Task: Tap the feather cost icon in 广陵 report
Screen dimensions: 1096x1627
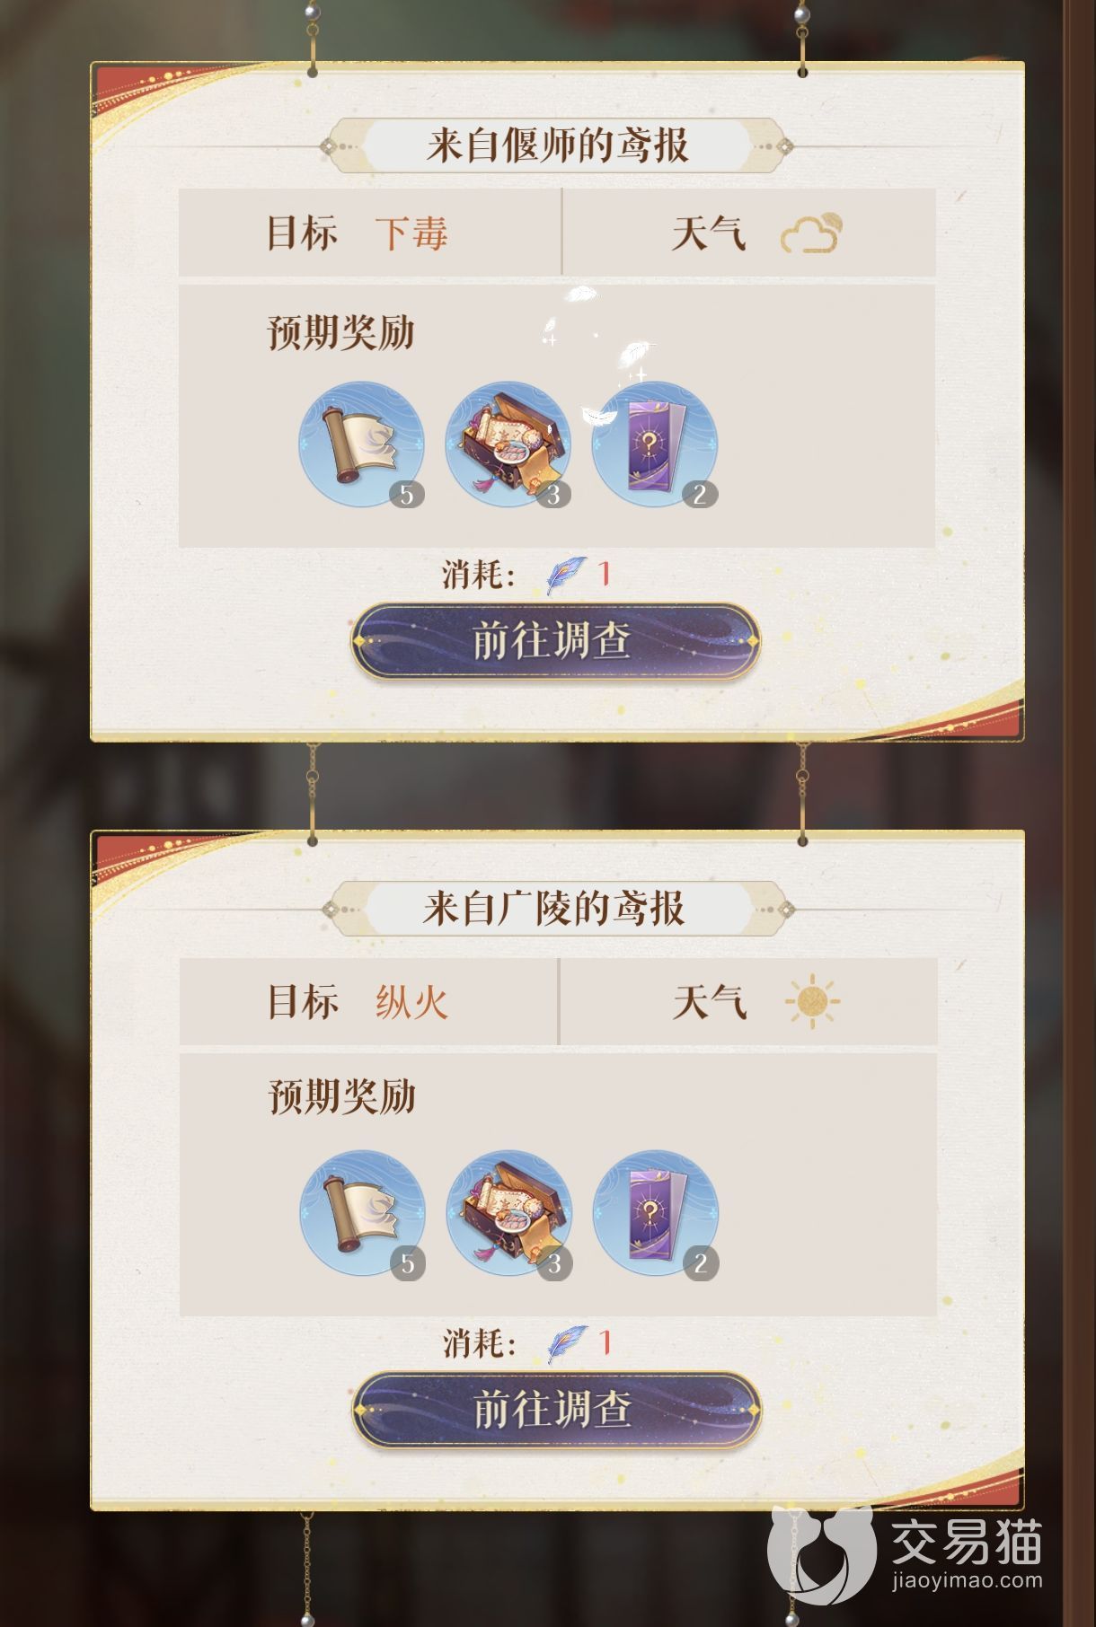Action: click(x=567, y=1344)
